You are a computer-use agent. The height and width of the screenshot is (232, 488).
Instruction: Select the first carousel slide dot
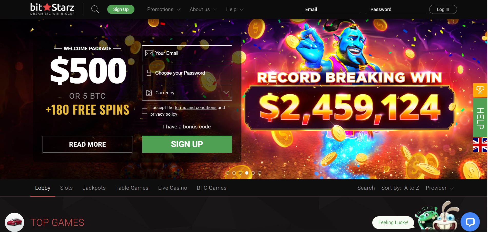[x=228, y=173]
